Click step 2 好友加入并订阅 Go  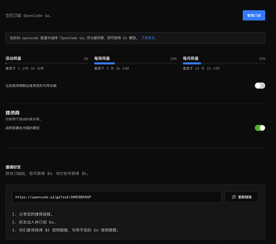point(34,222)
